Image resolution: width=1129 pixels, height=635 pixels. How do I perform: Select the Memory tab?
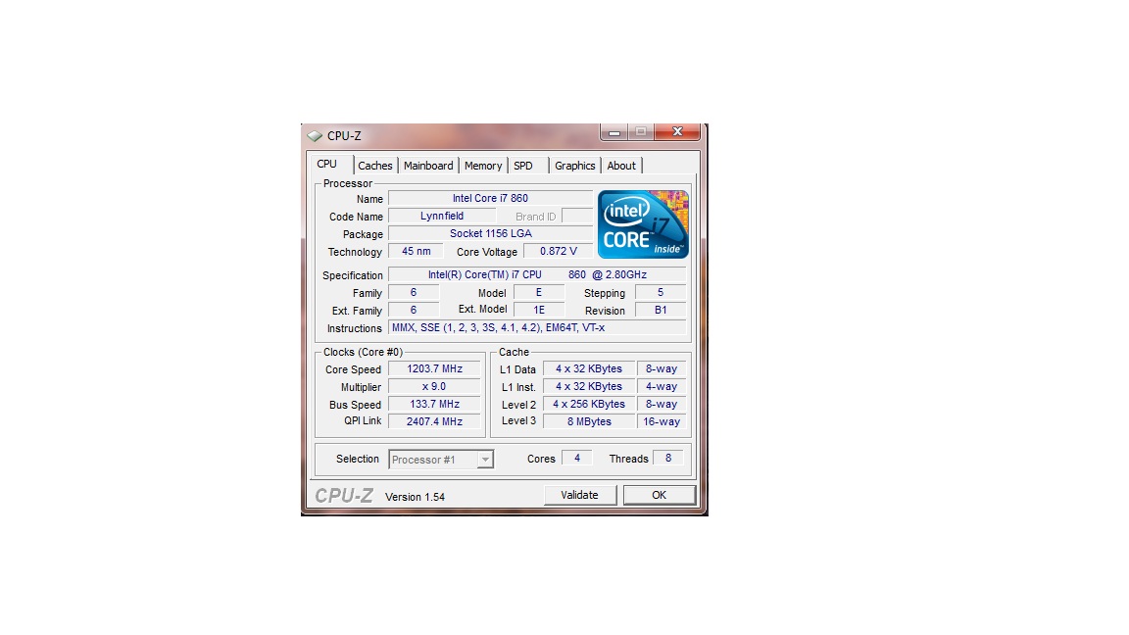(483, 166)
